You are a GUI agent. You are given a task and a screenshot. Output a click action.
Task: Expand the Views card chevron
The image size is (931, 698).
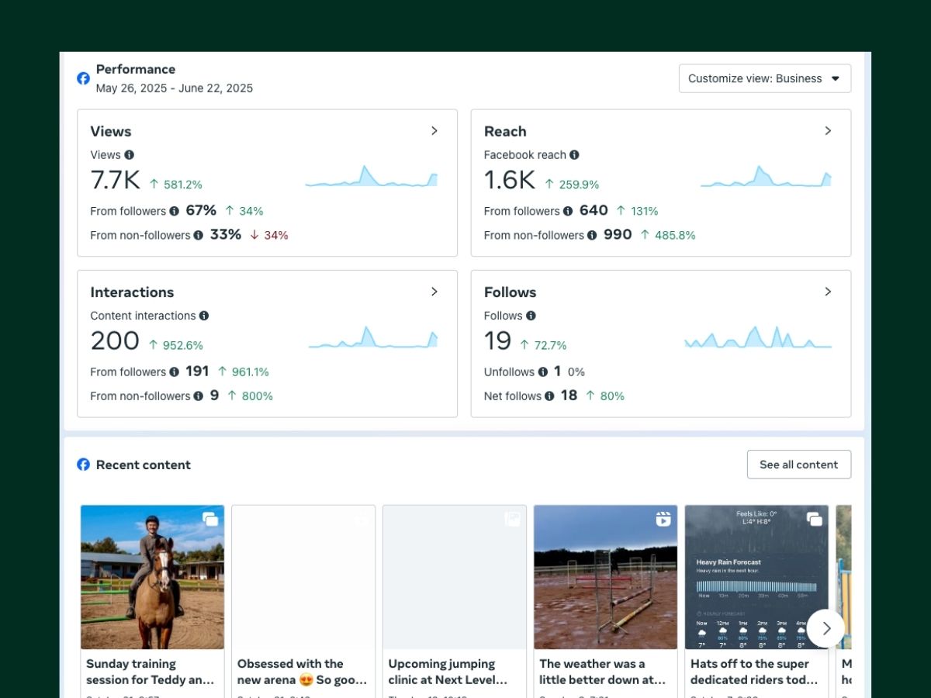(434, 131)
